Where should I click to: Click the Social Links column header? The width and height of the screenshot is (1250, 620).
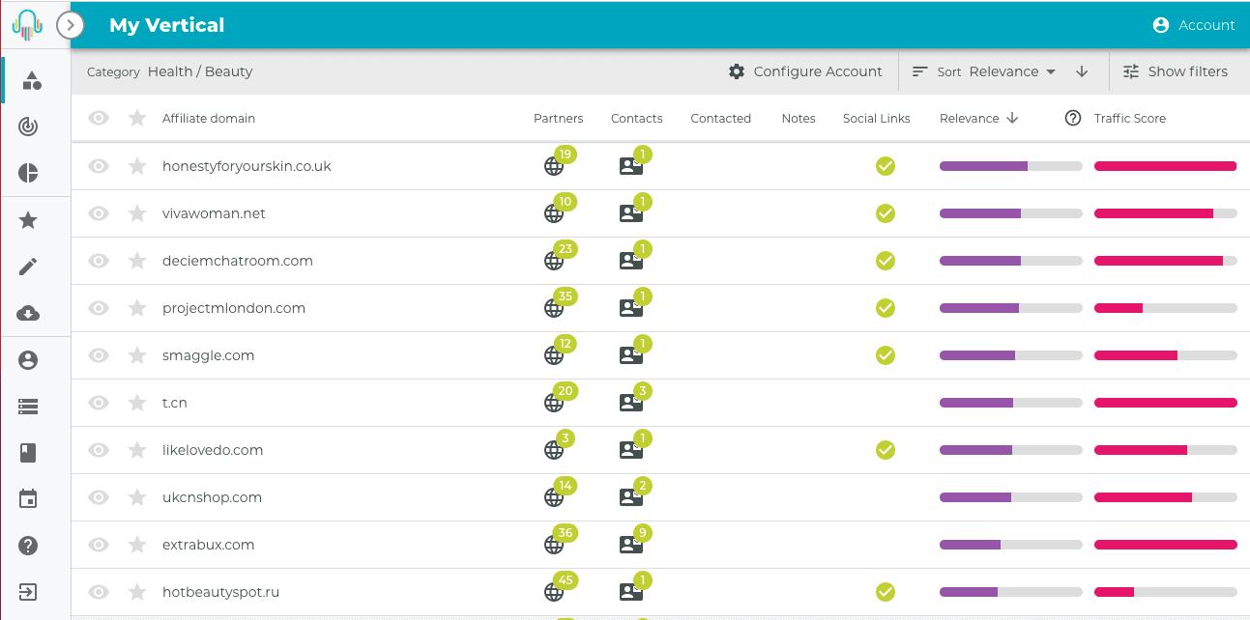[877, 118]
